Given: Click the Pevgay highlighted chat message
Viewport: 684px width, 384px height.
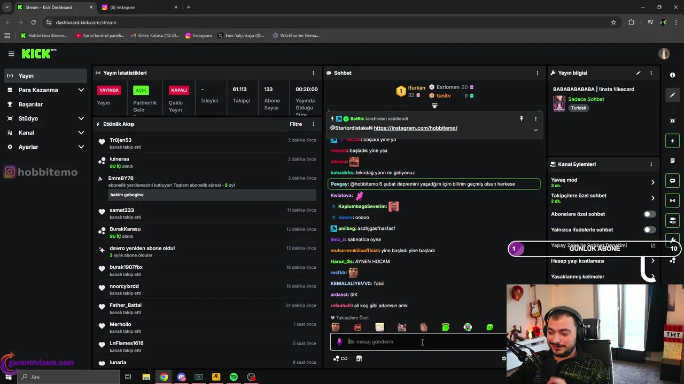Looking at the screenshot, I should [433, 184].
